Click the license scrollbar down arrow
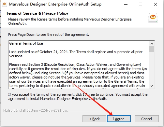 [x=152, y=86]
